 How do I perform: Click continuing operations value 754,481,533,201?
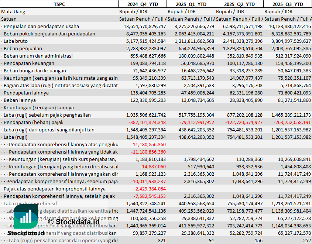(x=245, y=130)
